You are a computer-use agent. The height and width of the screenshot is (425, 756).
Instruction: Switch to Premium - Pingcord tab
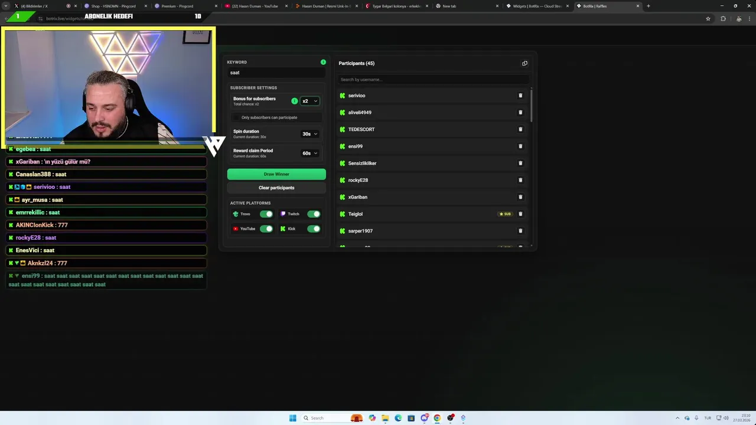[185, 6]
